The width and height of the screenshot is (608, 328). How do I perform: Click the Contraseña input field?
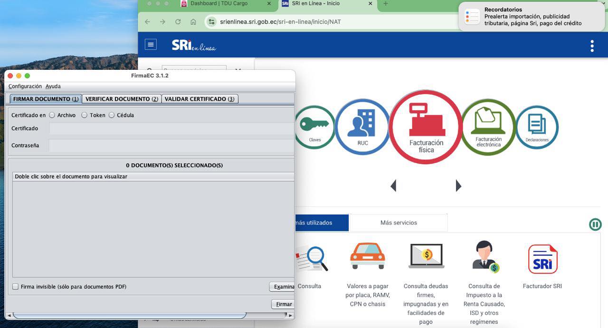pos(171,146)
